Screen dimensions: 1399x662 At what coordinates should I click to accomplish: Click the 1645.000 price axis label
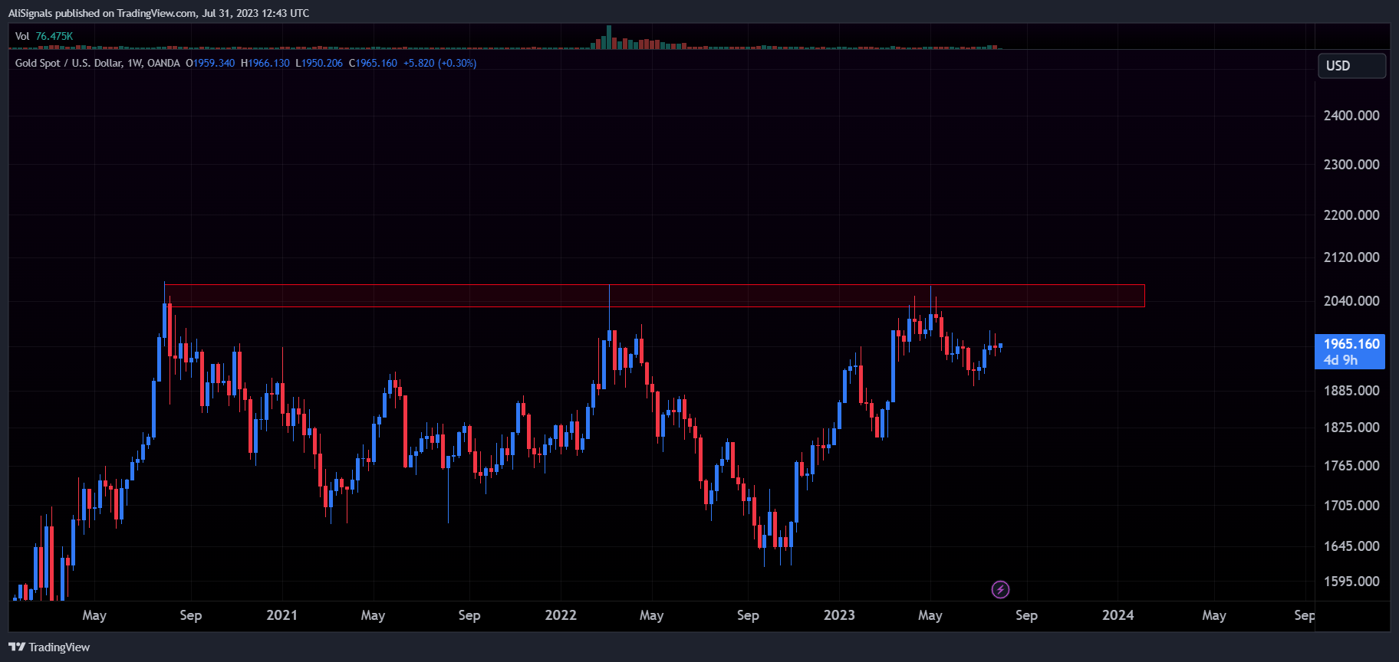[x=1351, y=546]
